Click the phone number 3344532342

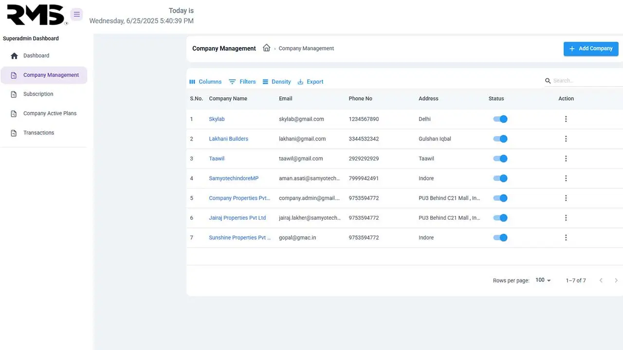[364, 139]
